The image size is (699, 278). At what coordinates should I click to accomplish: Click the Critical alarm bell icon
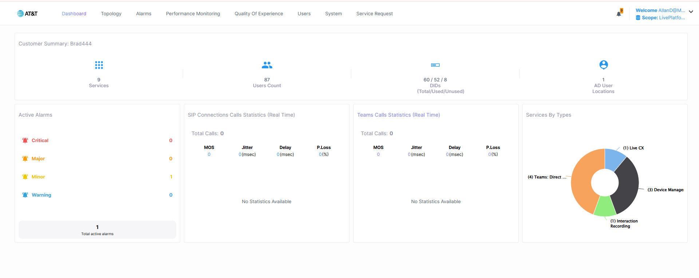pos(25,140)
